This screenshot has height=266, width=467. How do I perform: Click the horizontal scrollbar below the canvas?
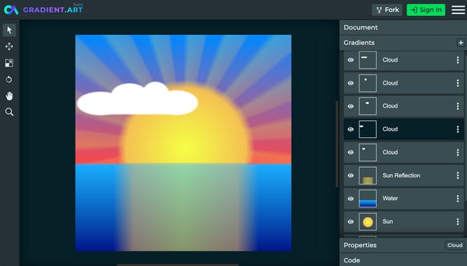point(178,265)
